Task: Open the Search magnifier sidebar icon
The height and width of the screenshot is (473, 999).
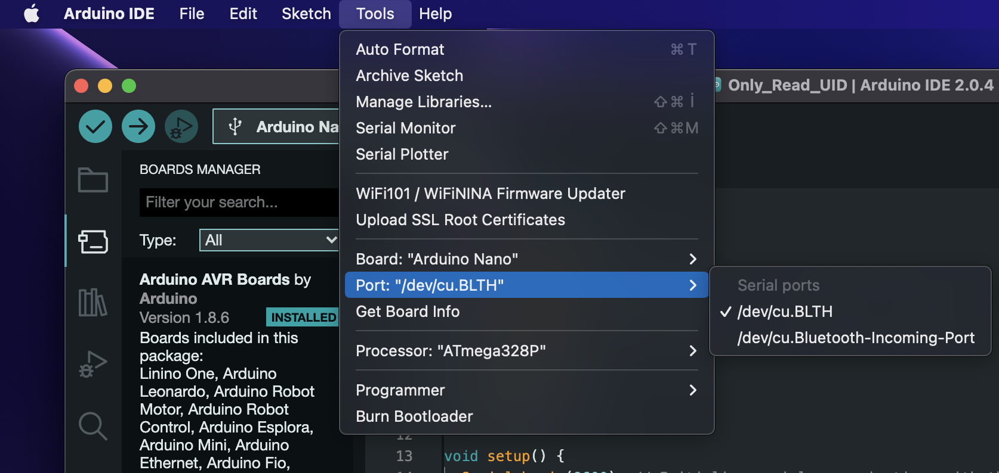Action: pyautogui.click(x=93, y=426)
